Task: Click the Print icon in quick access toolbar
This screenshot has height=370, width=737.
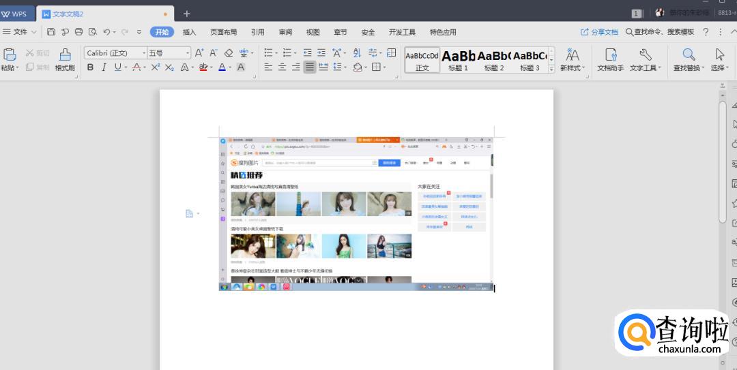Action: pyautogui.click(x=78, y=32)
